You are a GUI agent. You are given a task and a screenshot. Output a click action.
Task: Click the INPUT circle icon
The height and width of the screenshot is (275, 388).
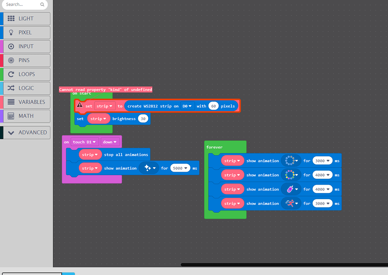point(11,46)
